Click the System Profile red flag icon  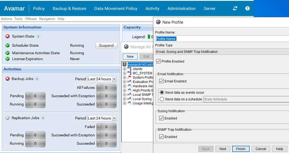(x=129, y=77)
